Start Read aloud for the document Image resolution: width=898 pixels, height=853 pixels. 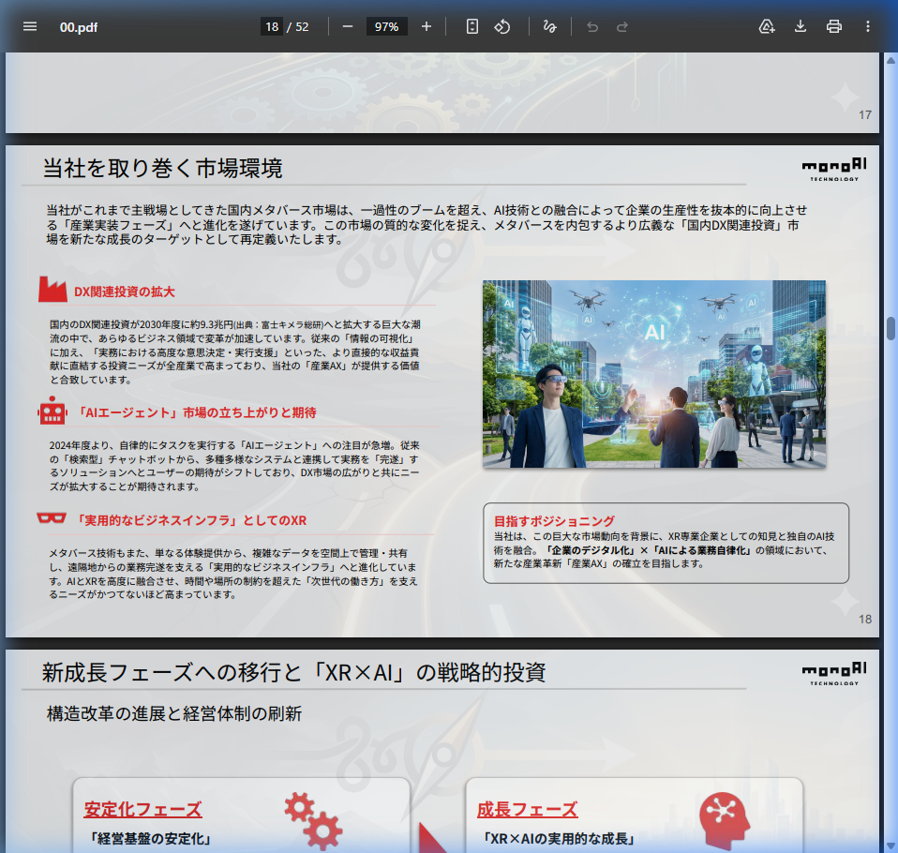[766, 26]
